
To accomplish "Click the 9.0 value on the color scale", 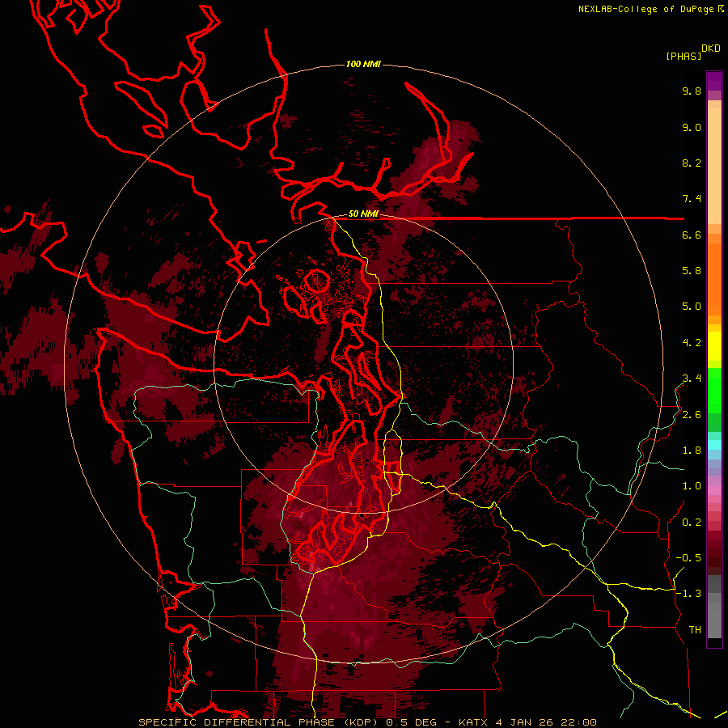I will tap(692, 127).
